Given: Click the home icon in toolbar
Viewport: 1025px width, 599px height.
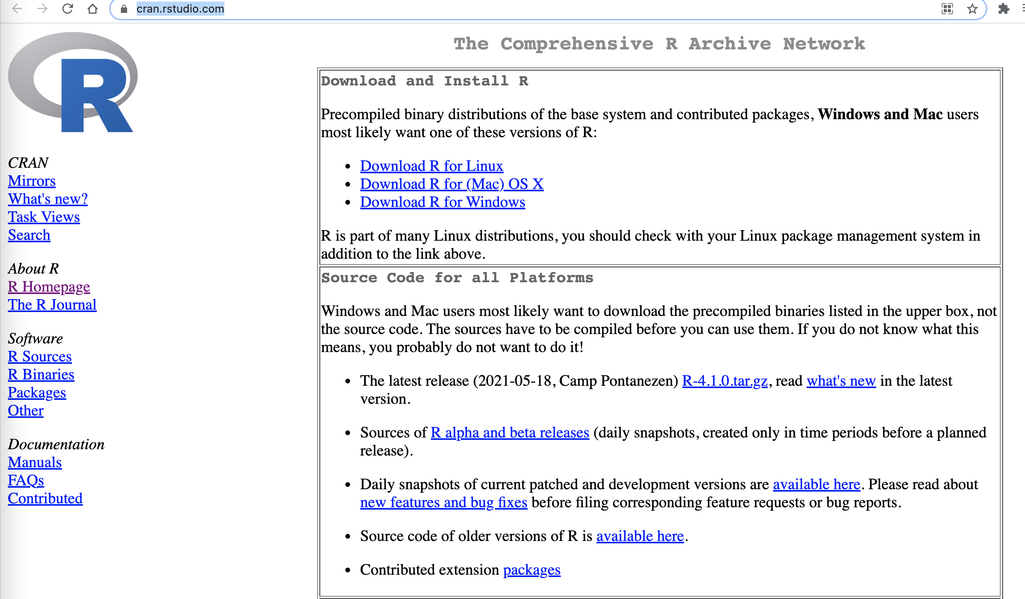Looking at the screenshot, I should [x=93, y=9].
